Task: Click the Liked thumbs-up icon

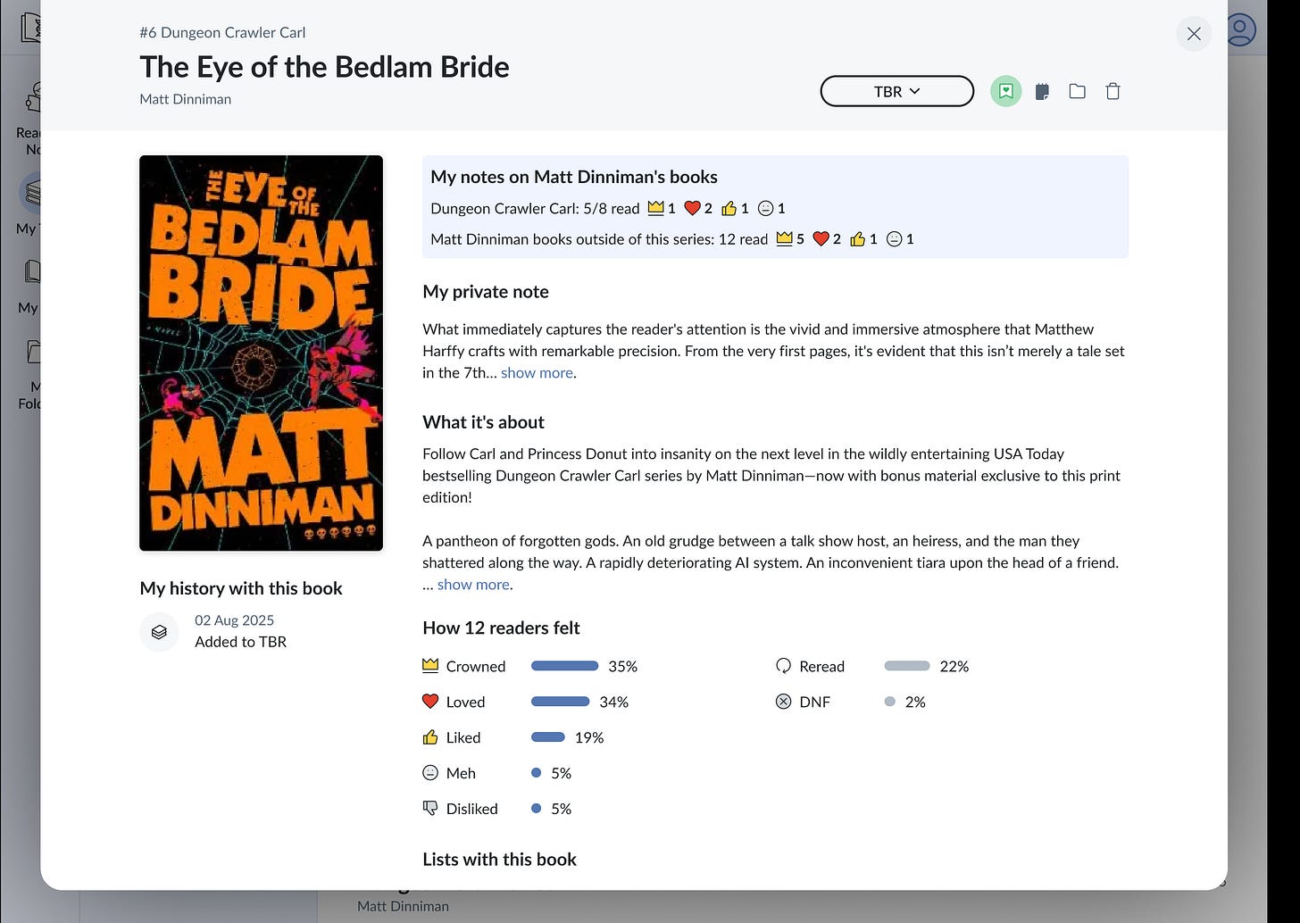Action: pos(430,737)
